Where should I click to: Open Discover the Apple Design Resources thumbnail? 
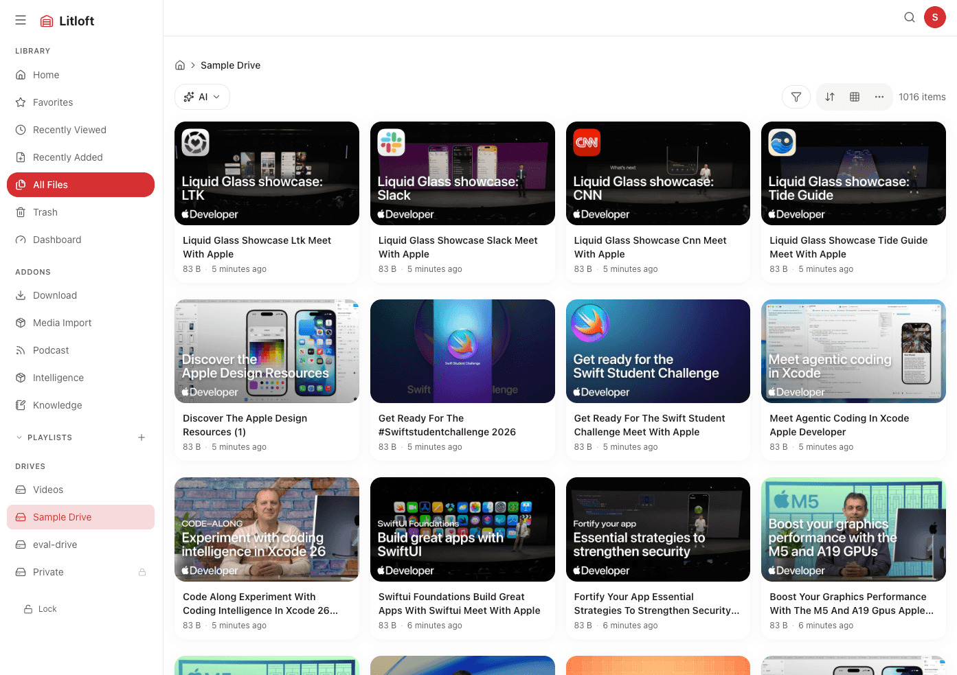click(x=267, y=351)
